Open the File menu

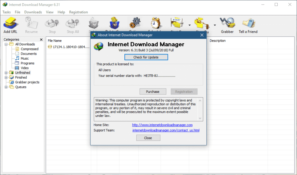[x=17, y=12]
